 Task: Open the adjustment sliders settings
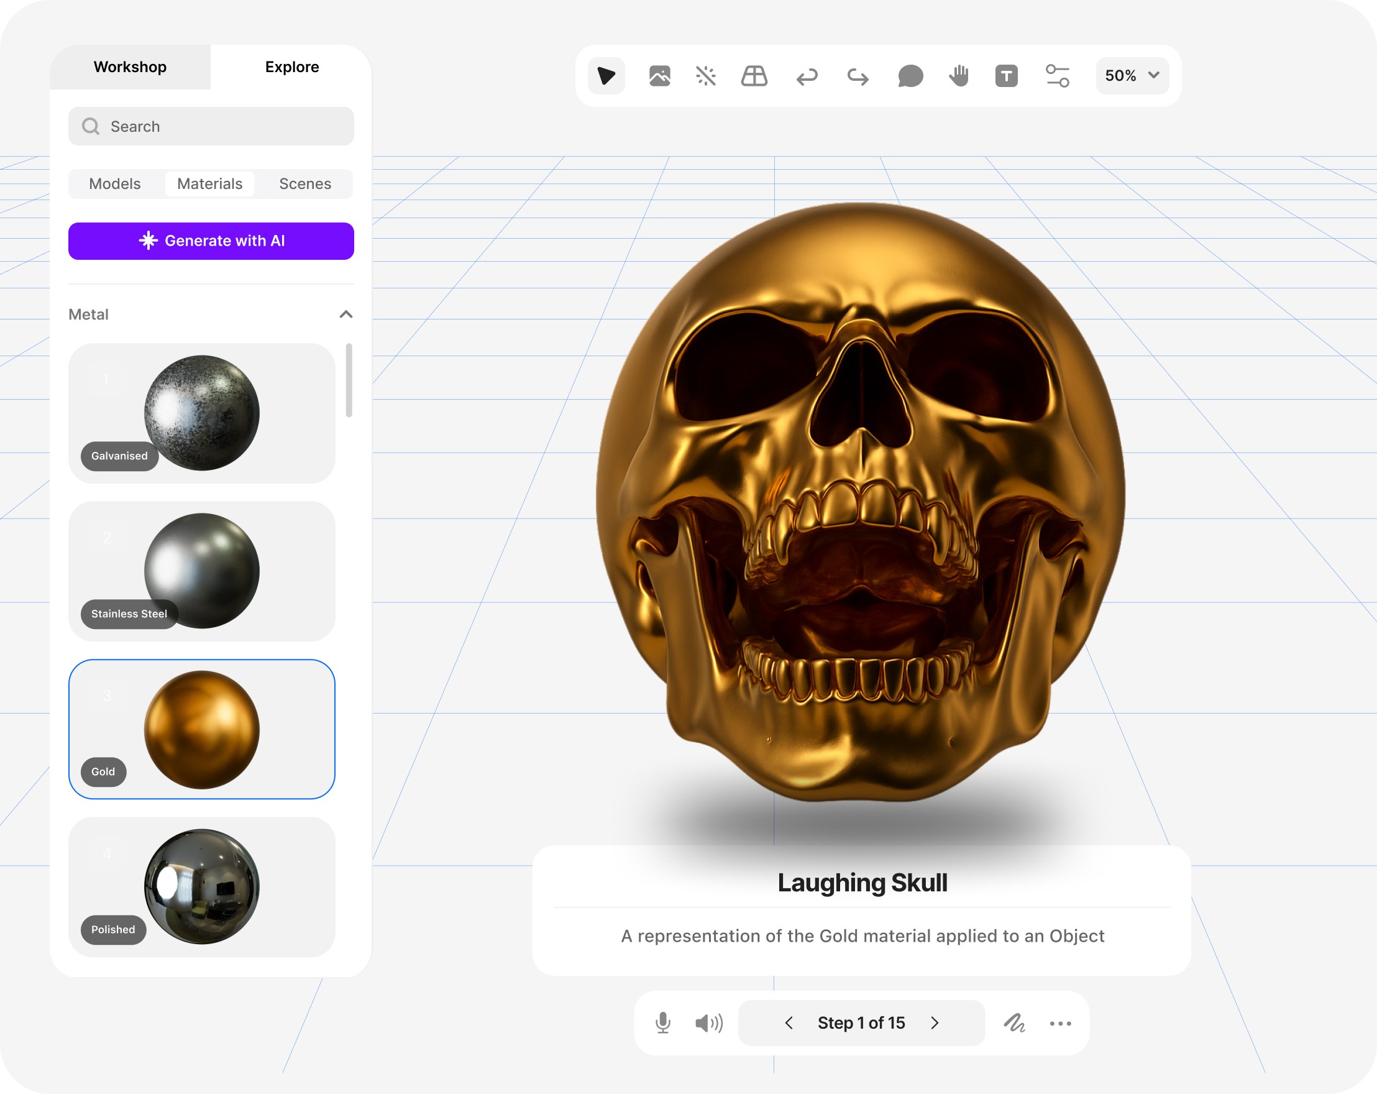[x=1057, y=76]
